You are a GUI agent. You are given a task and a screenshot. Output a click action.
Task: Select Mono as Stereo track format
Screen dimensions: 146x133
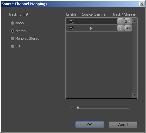(12, 38)
